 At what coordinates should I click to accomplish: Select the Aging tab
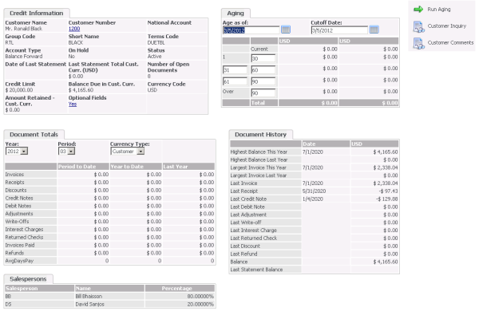(x=236, y=13)
